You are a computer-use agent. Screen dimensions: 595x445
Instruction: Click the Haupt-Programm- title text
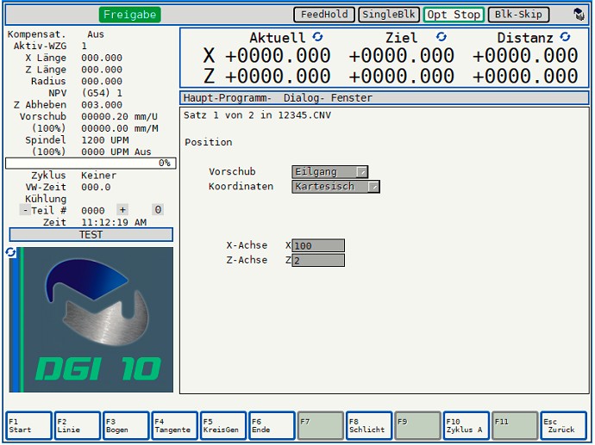(x=227, y=98)
